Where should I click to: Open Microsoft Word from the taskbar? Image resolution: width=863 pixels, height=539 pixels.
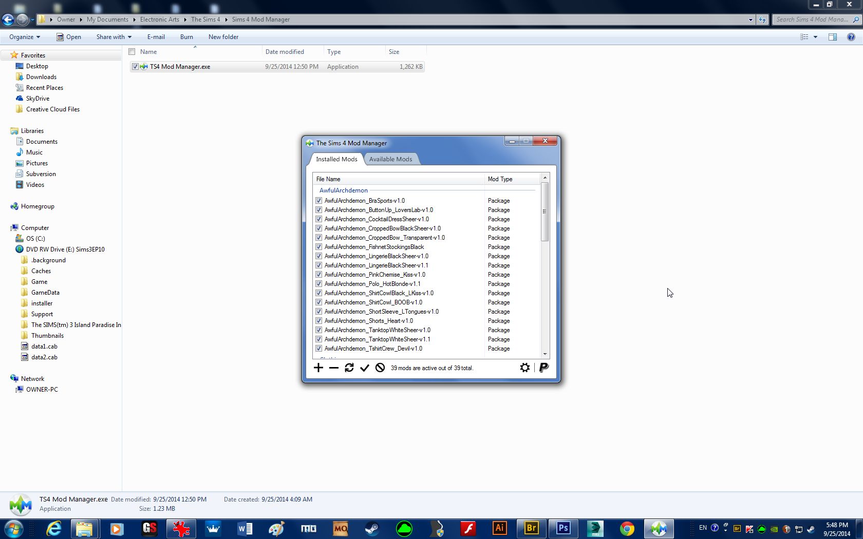tap(245, 528)
